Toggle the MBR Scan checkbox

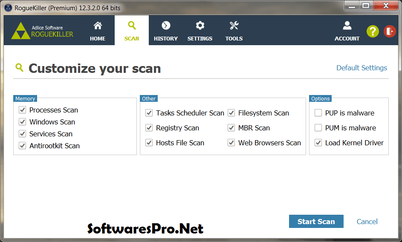(x=231, y=128)
